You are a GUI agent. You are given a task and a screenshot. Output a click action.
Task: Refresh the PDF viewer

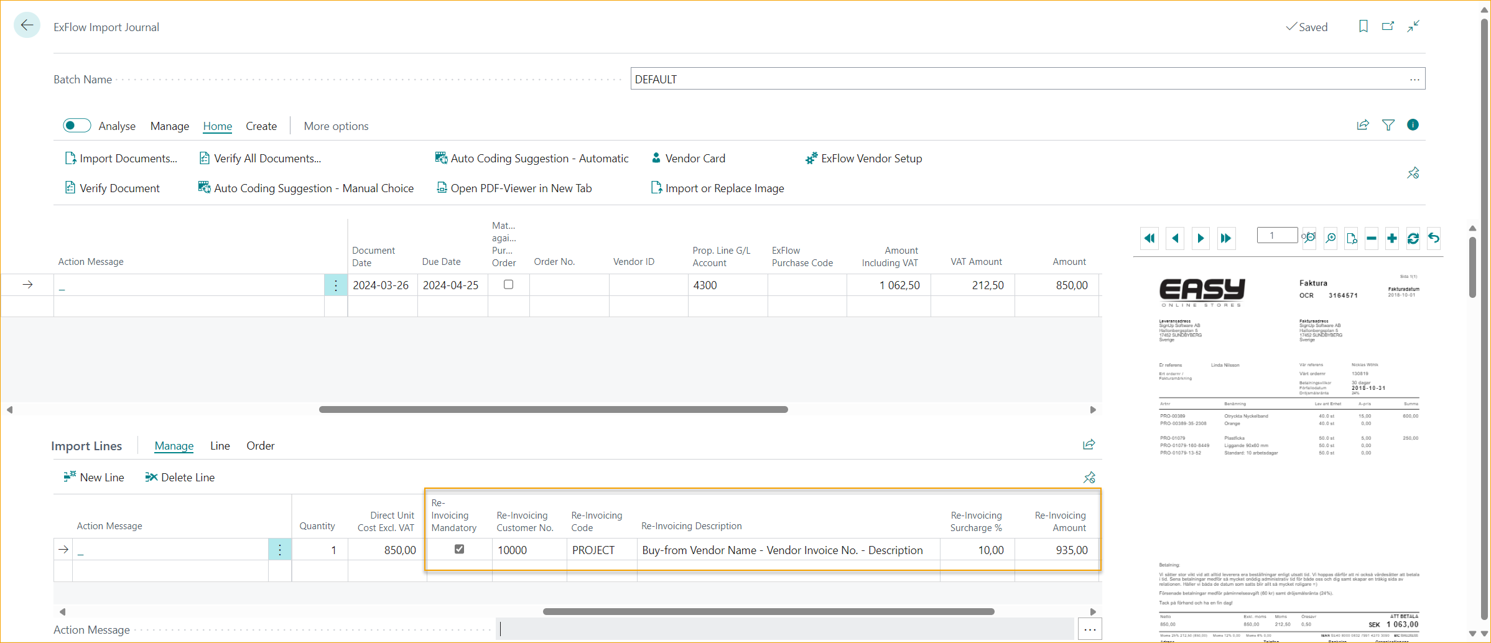point(1413,238)
